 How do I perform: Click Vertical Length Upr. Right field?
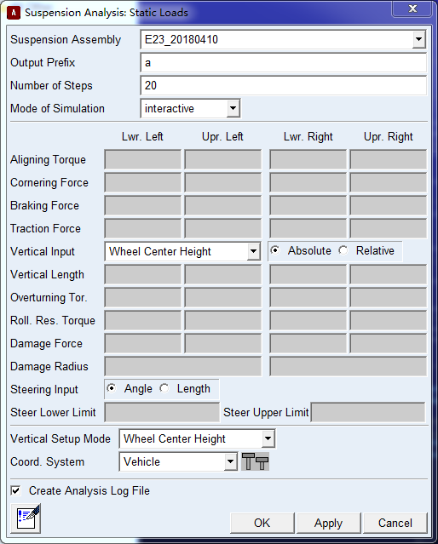[389, 274]
